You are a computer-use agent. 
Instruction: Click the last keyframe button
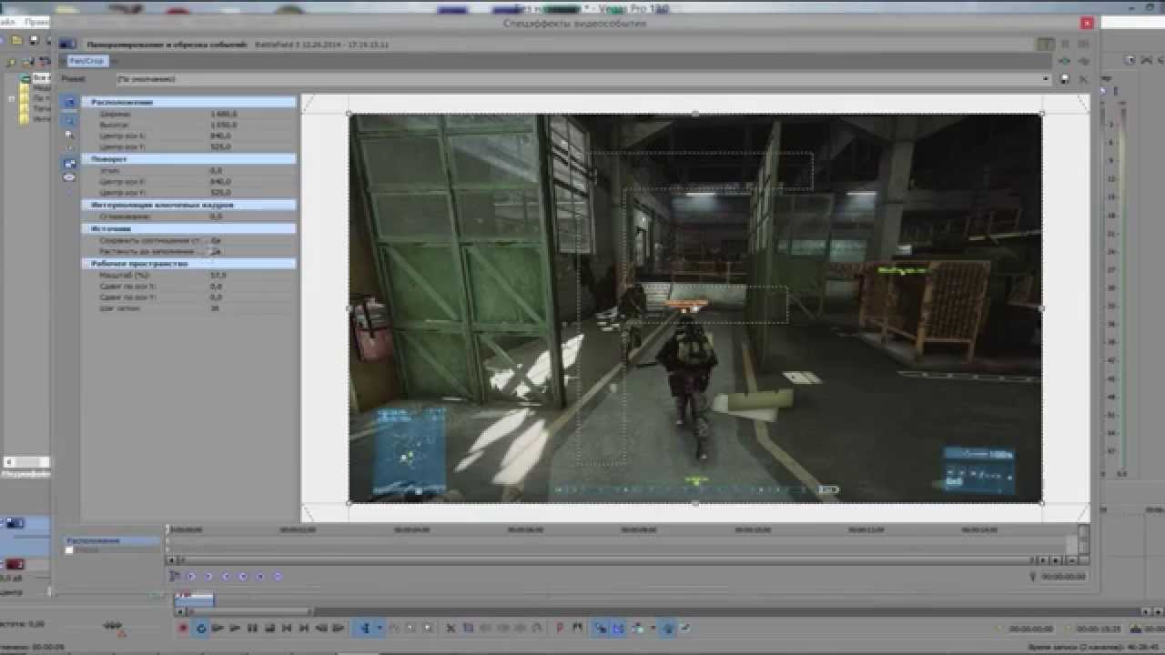243,576
